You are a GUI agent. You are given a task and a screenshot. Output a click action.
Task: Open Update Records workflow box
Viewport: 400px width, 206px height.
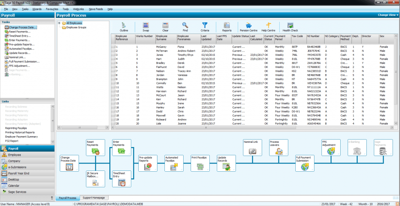(x=227, y=163)
